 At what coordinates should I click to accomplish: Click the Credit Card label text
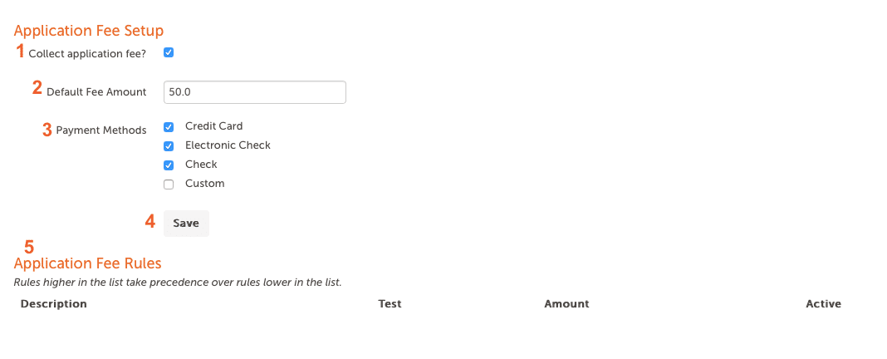point(213,125)
